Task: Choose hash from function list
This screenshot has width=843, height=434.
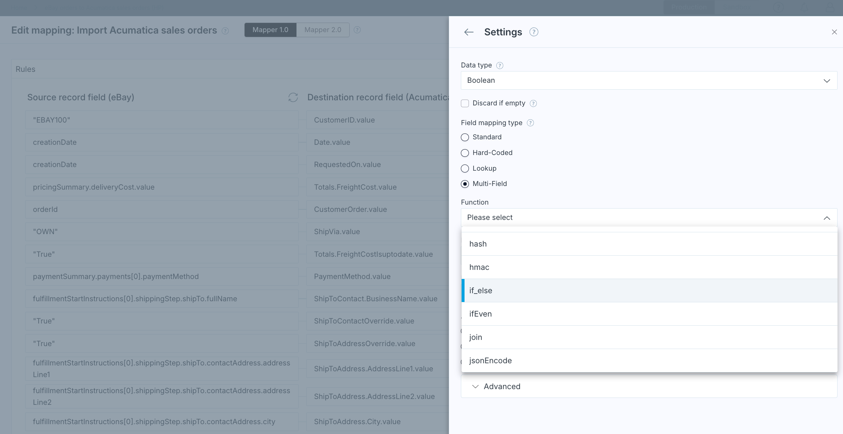Action: coord(649,244)
